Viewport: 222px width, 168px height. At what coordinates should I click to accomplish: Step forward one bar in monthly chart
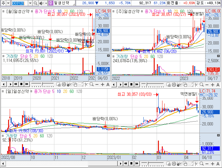click(10, 84)
